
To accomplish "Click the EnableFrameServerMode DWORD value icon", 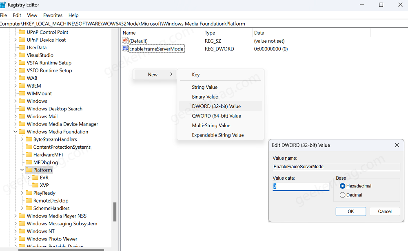I will tap(125, 48).
